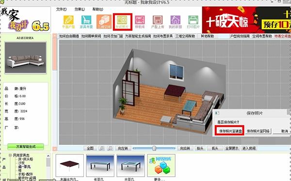Open the 平面户型 floor plan tool
Viewport: 291px width, 181px height.
[68, 22]
